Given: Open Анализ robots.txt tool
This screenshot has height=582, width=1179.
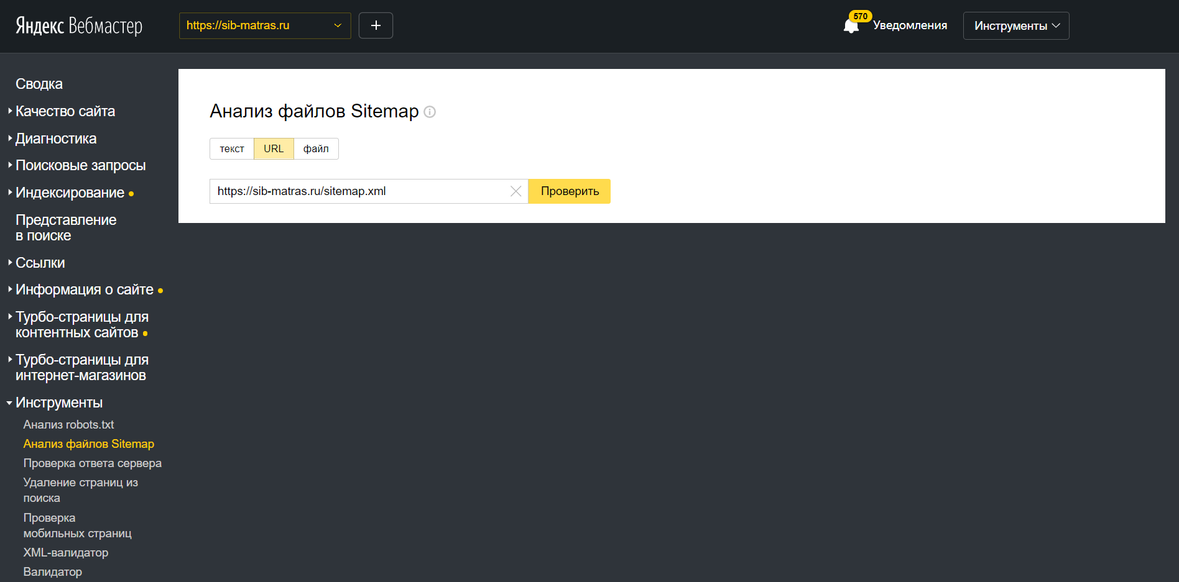Looking at the screenshot, I should coord(68,424).
